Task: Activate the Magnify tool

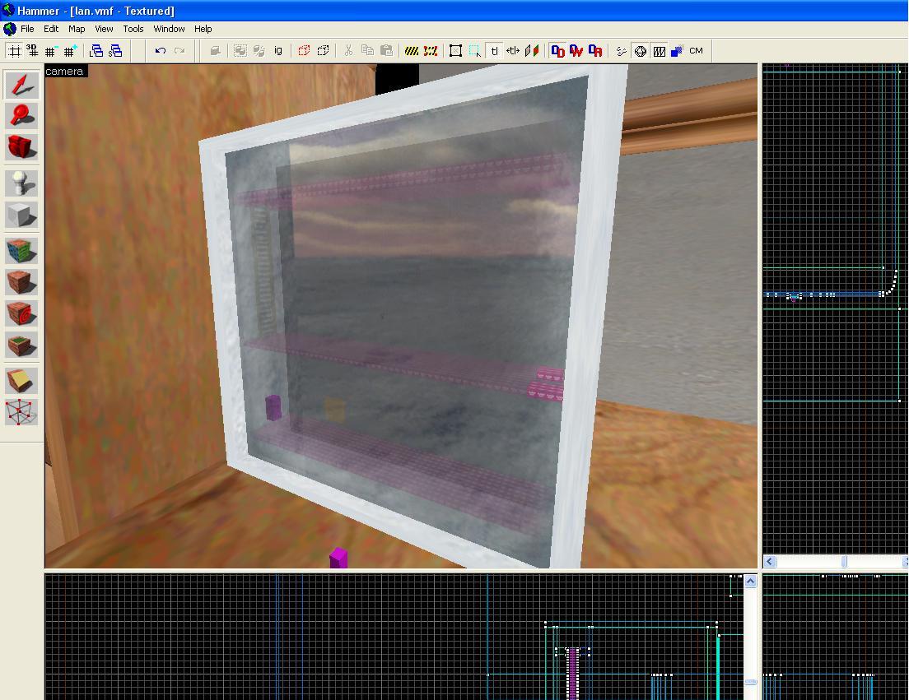Action: click(21, 116)
